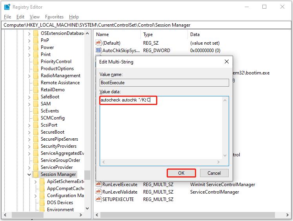Click the RunLevelExecute value icon
The width and height of the screenshot is (293, 221).
click(x=98, y=184)
